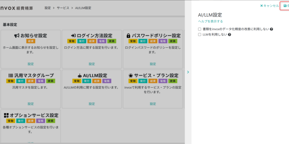Click the save button at top right

tap(285, 6)
